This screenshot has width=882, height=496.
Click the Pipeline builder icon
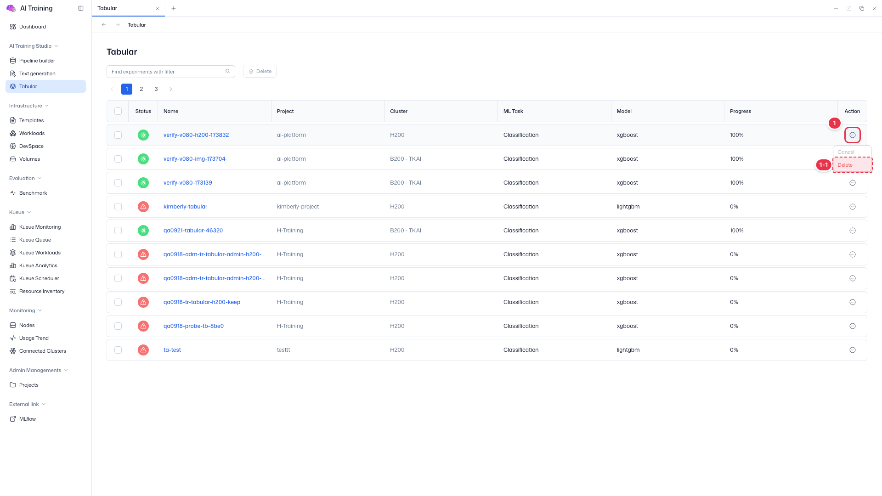[x=13, y=61]
